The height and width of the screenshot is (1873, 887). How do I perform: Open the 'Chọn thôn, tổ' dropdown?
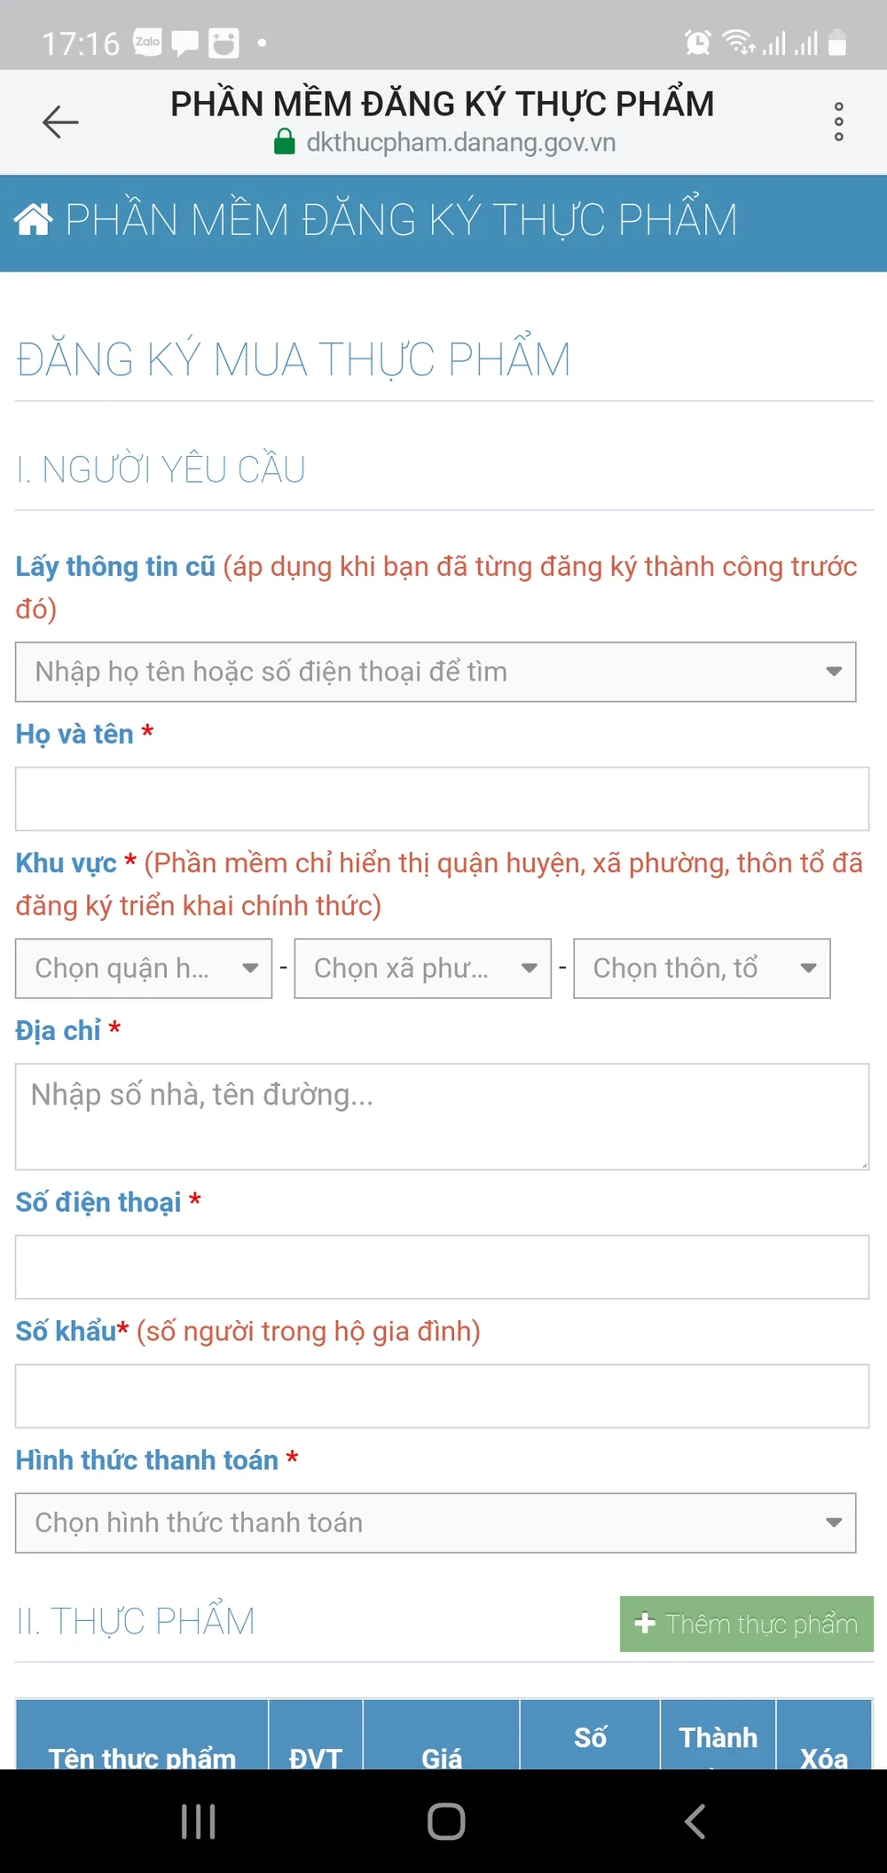[x=702, y=968]
